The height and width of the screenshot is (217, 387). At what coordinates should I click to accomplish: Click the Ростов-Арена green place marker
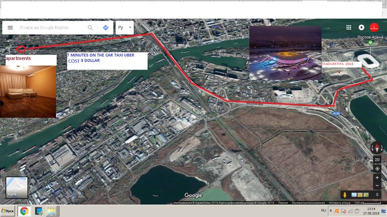click(x=370, y=43)
